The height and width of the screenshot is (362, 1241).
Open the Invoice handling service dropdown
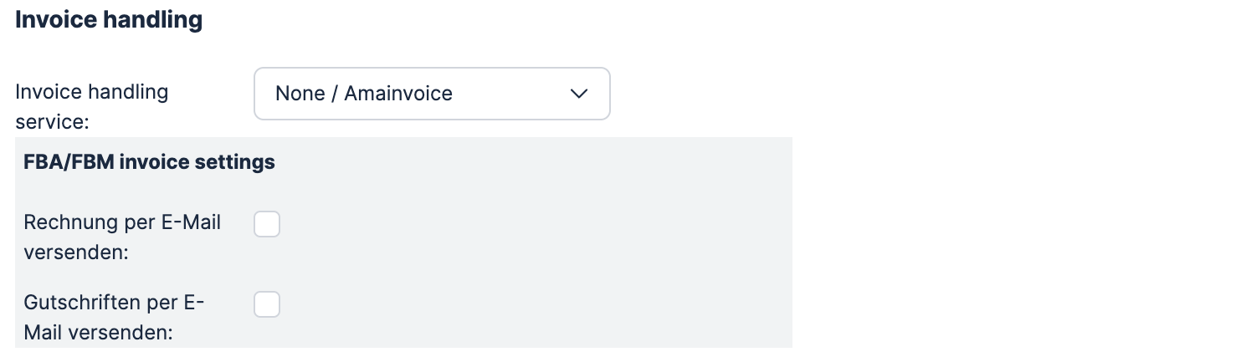click(431, 94)
